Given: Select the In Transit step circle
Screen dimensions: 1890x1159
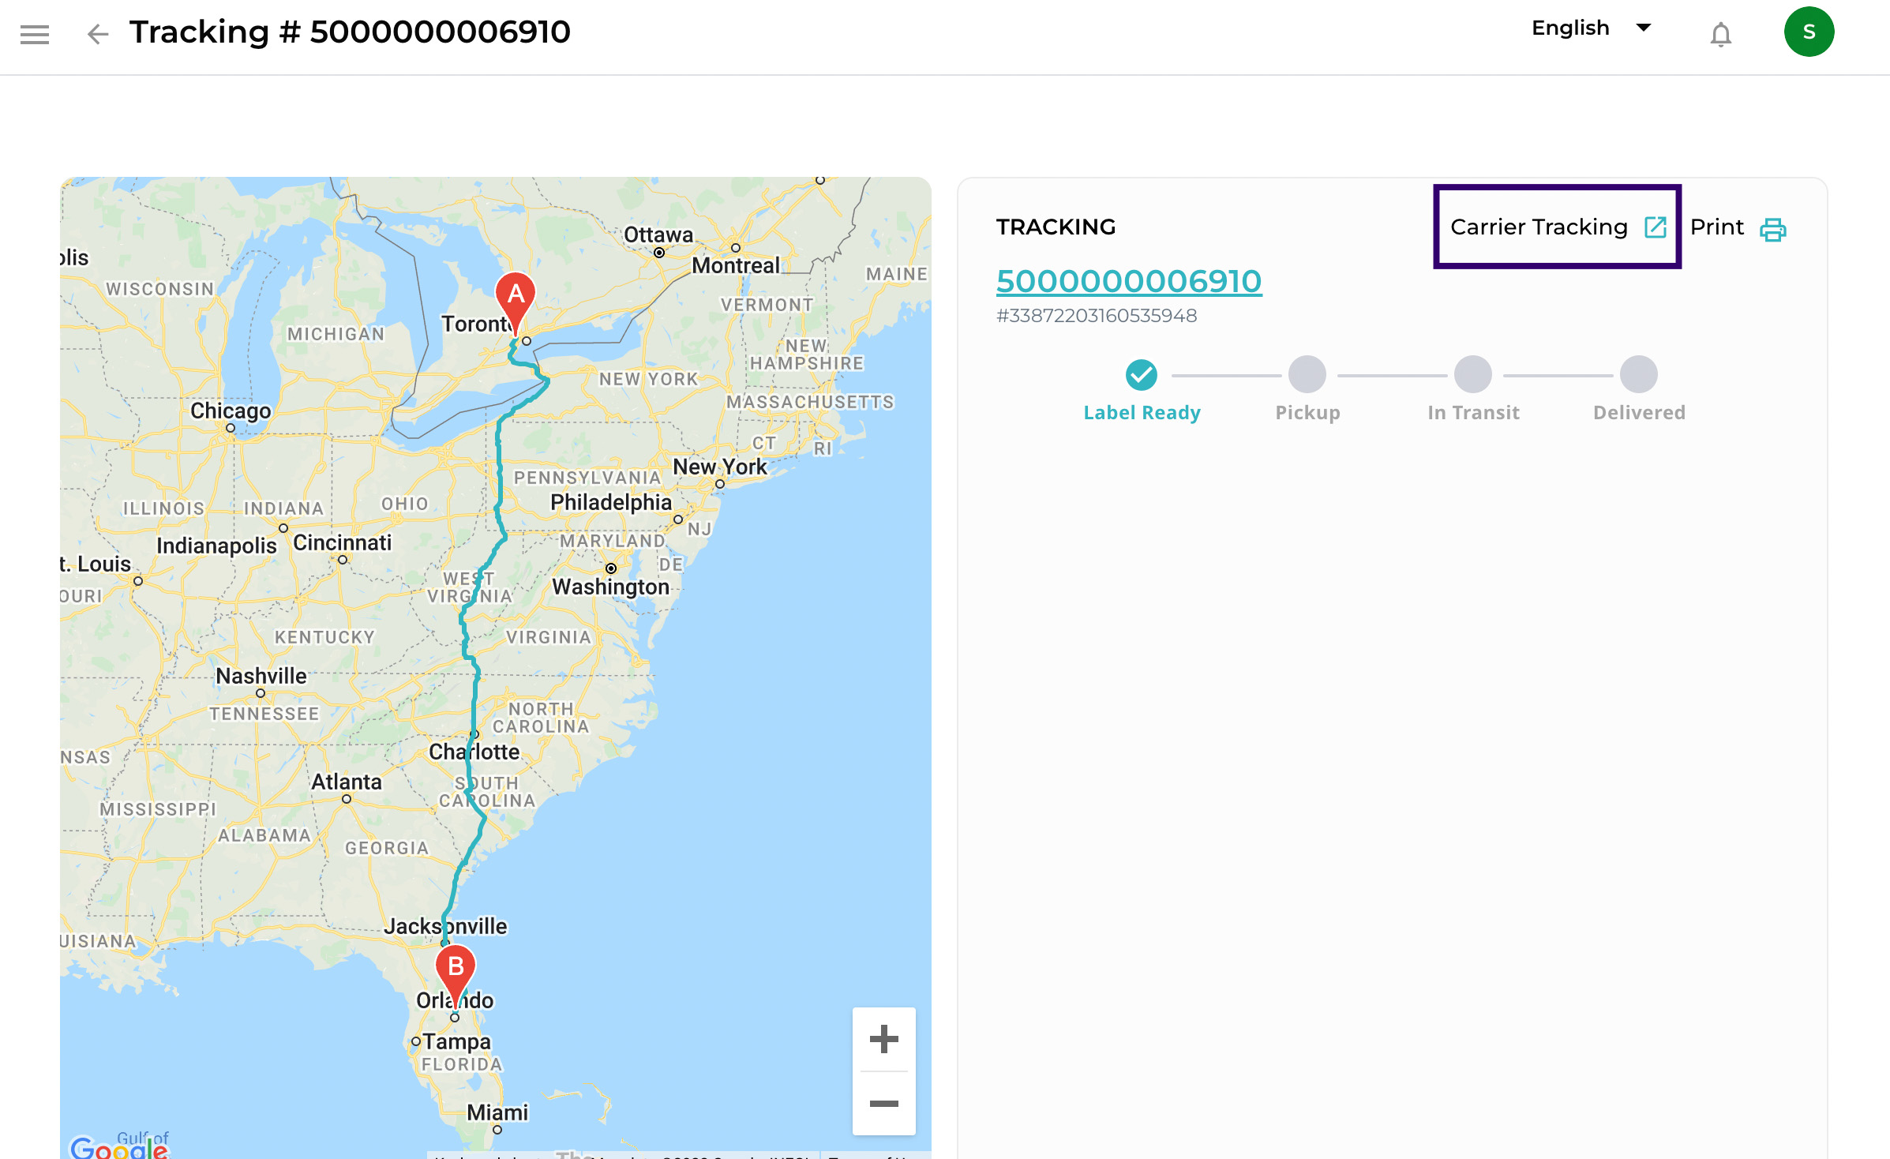Looking at the screenshot, I should point(1473,375).
